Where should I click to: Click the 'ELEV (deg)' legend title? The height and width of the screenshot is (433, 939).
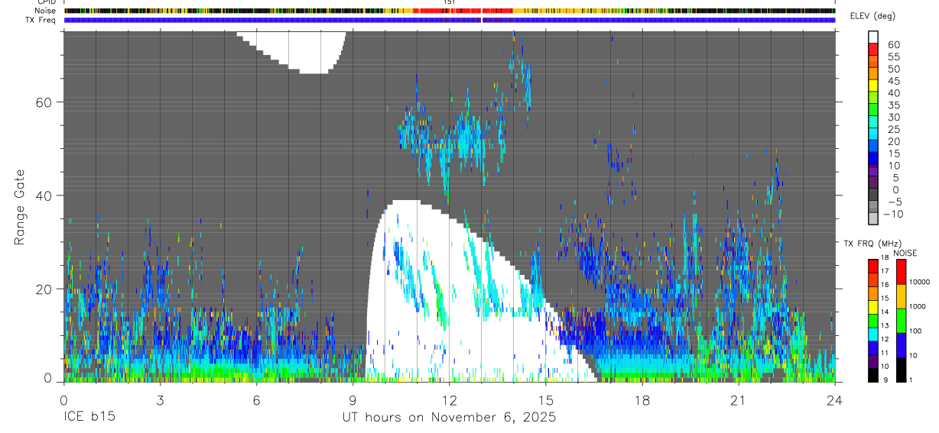[x=872, y=16]
